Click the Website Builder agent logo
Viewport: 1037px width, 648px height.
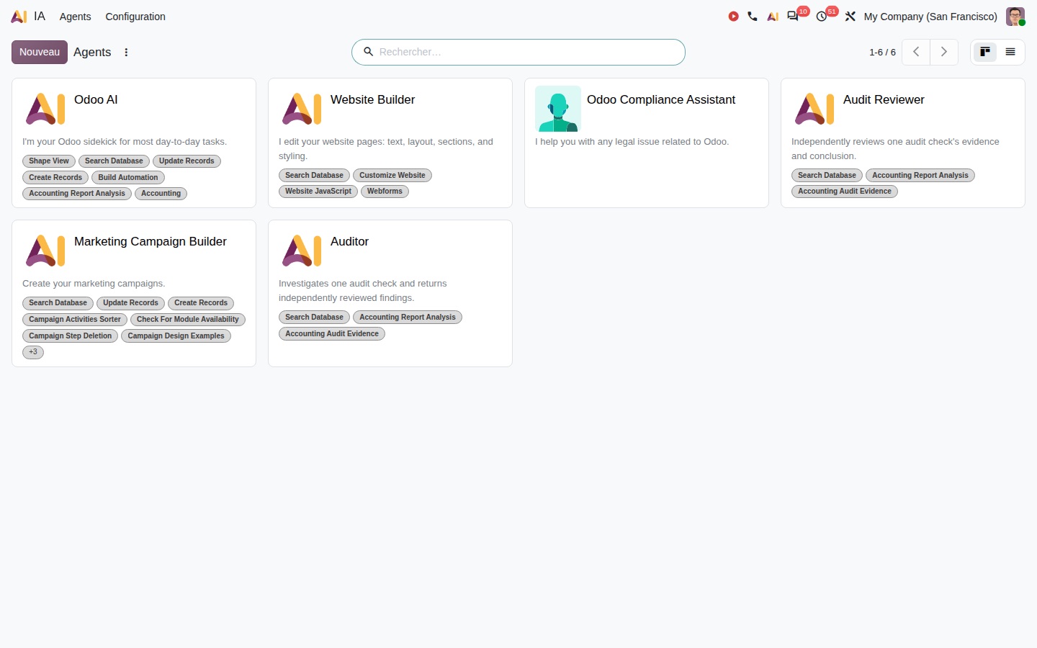(x=302, y=109)
